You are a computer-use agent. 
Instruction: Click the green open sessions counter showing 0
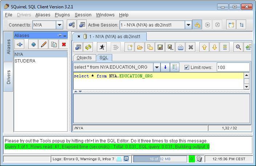[192, 159]
